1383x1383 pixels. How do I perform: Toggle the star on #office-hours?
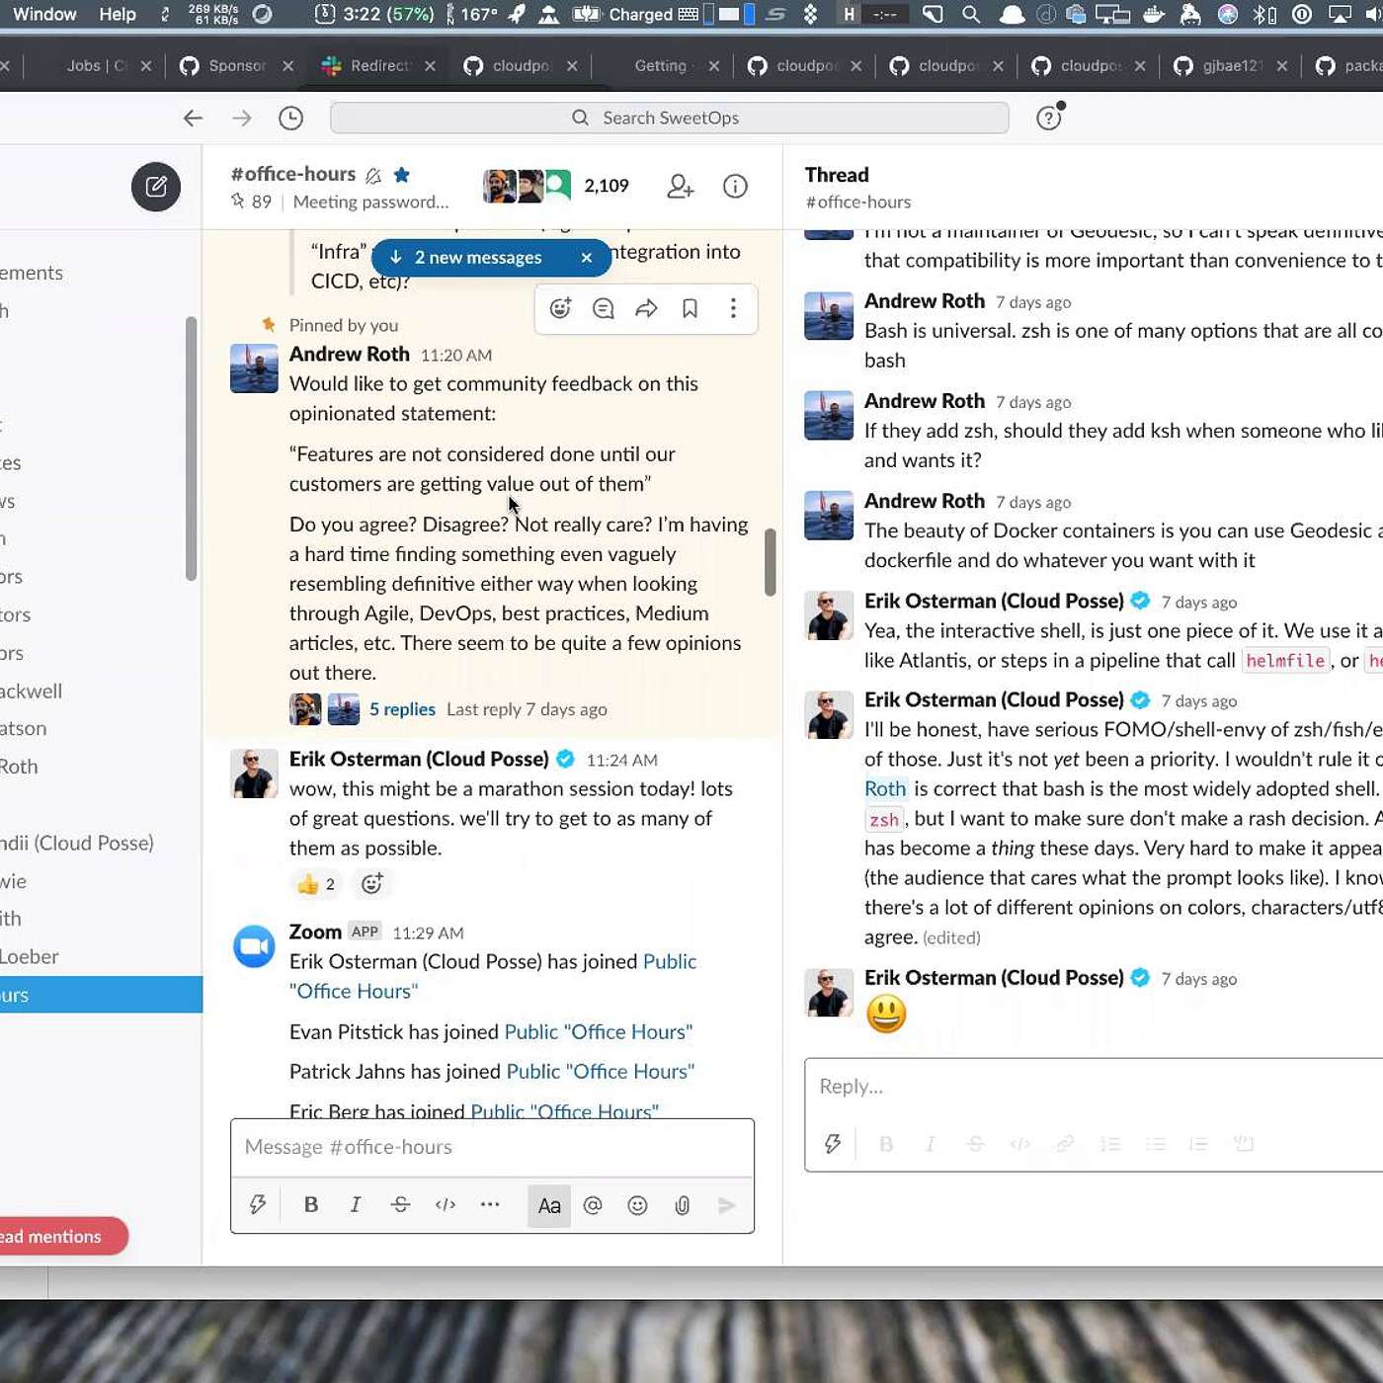[x=402, y=175]
